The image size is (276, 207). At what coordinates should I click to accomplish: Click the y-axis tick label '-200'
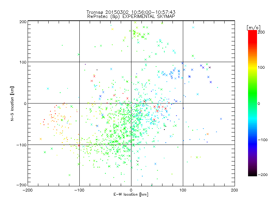tap(21, 185)
